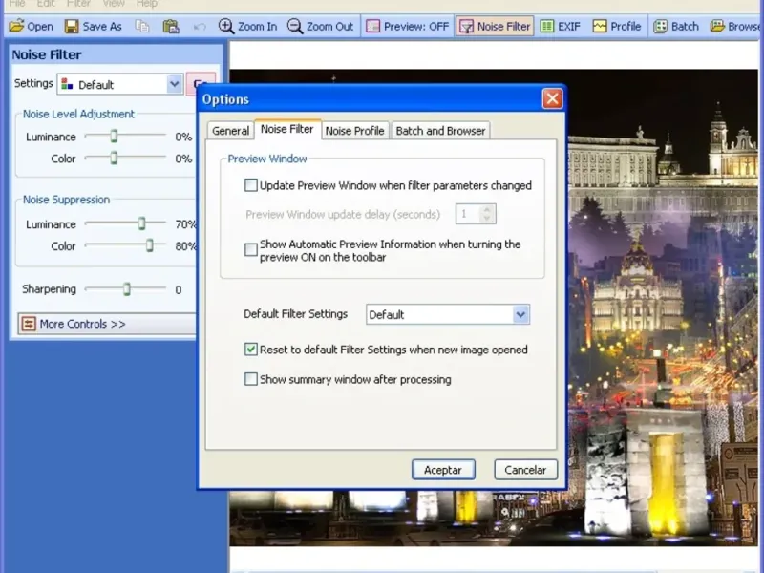Open the Default Filter Settings dropdown
The width and height of the screenshot is (764, 573).
pos(448,315)
